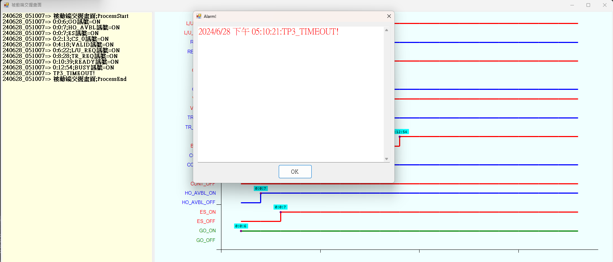Select log line TR_REQ訊號=ON
613x262 pixels.
click(x=60, y=56)
